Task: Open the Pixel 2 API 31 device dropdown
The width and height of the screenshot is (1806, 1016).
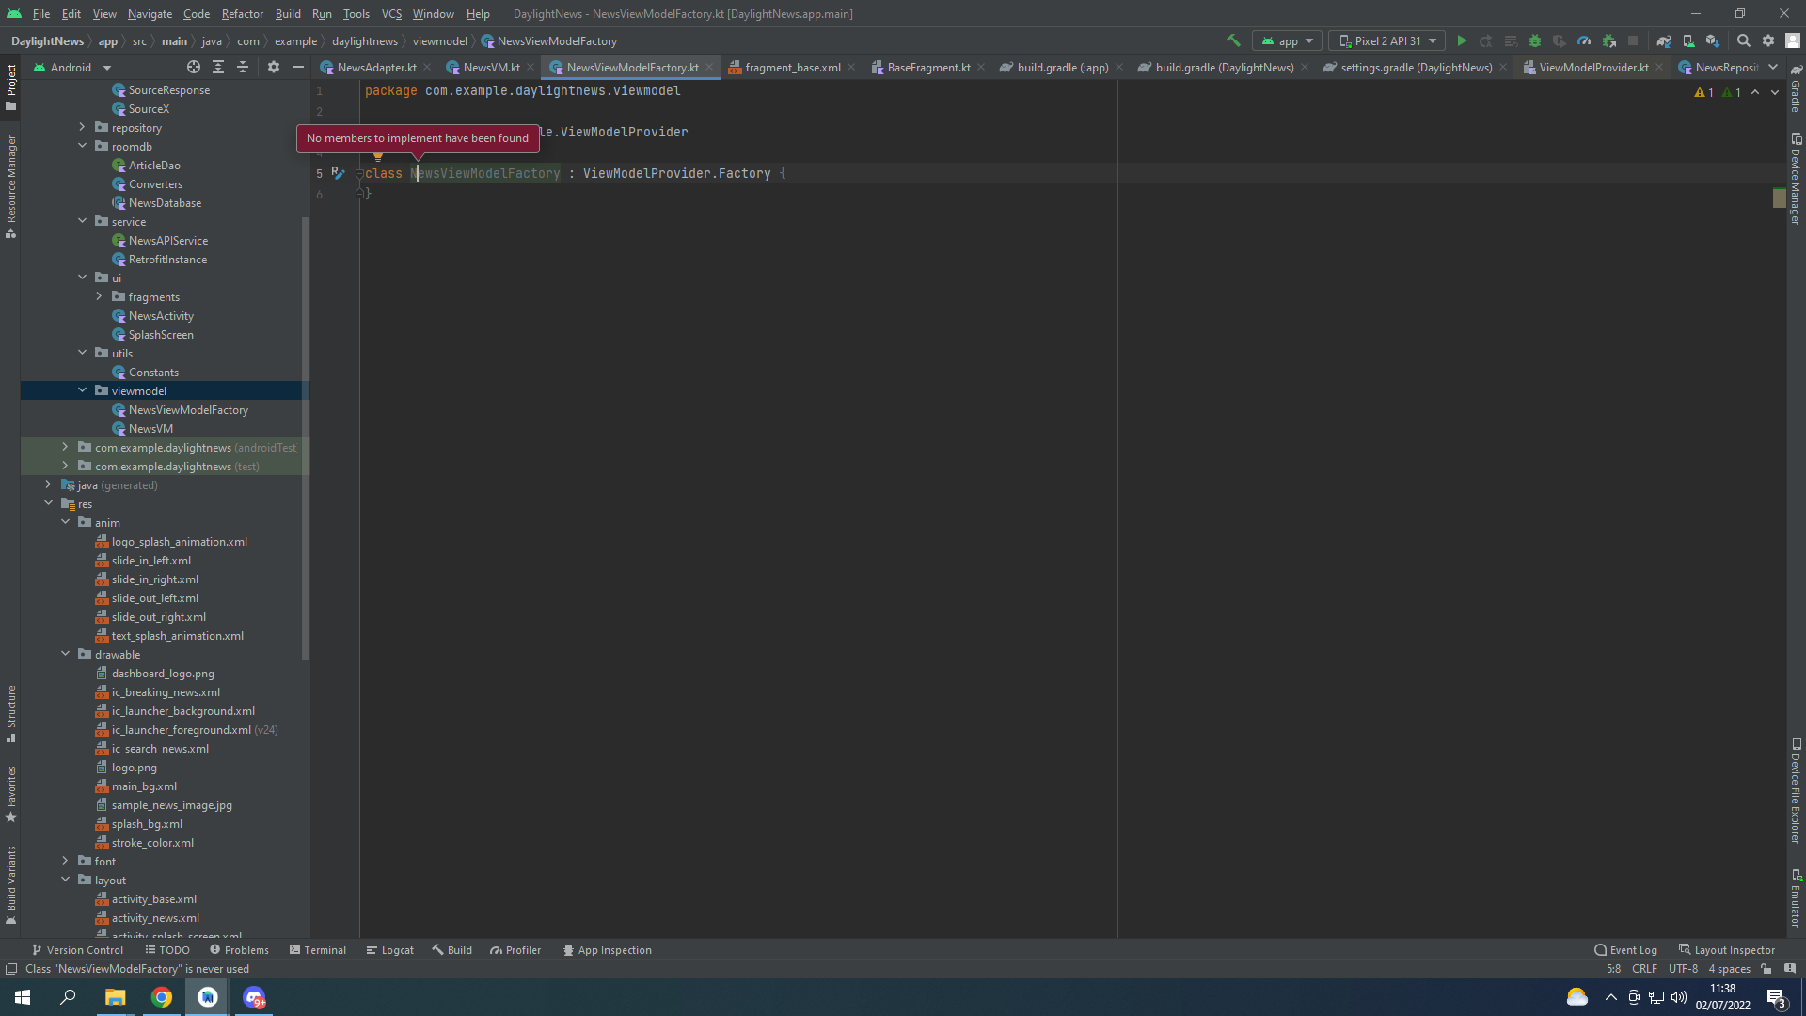Action: point(1387,40)
